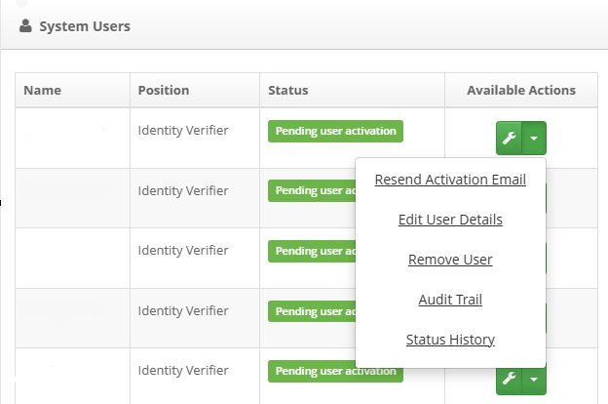Open the bottom row's actions dropdown caret
The width and height of the screenshot is (608, 404).
click(x=534, y=380)
